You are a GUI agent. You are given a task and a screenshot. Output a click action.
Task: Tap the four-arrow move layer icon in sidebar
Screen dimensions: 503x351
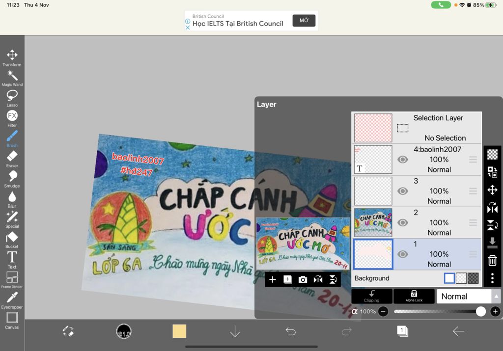[x=492, y=190]
